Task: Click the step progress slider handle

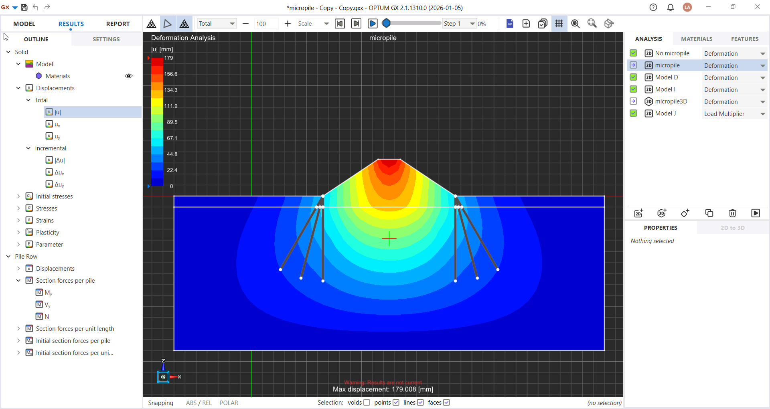Action: pyautogui.click(x=386, y=23)
